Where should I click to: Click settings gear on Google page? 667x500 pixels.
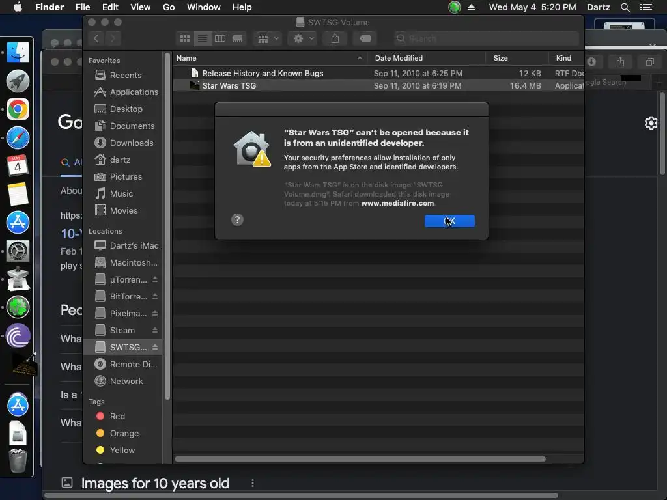(651, 123)
